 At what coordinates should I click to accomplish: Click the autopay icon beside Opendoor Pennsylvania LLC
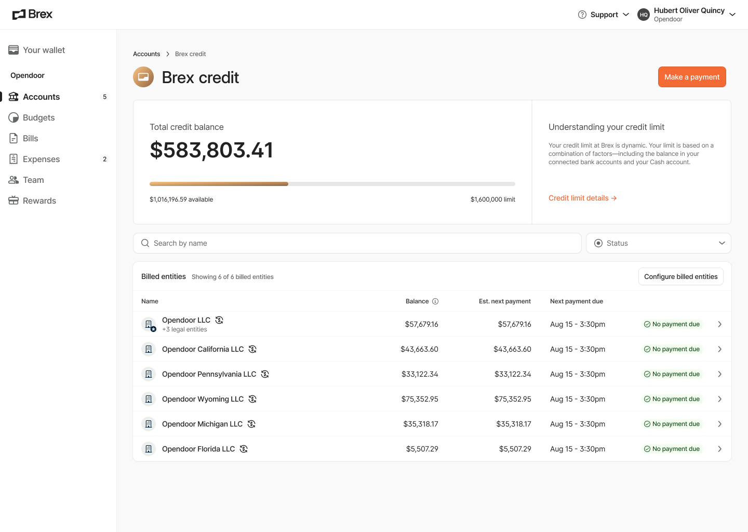pyautogui.click(x=265, y=374)
